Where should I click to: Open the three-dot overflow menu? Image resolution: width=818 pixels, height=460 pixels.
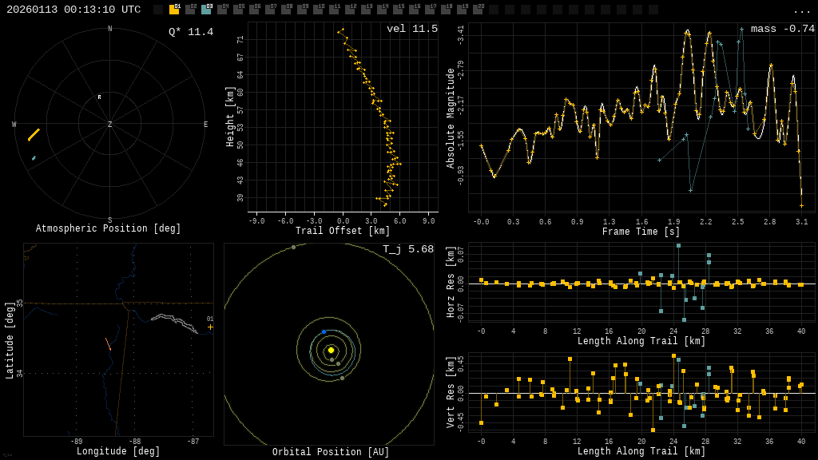tap(801, 10)
